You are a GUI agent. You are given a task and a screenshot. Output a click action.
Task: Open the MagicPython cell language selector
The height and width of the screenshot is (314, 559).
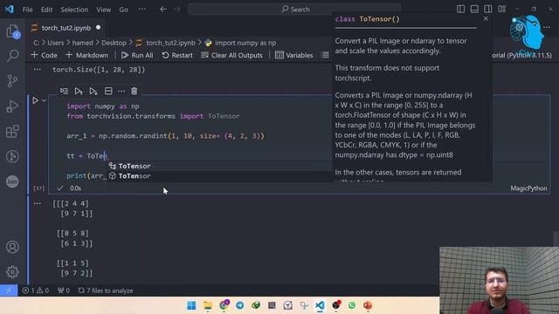(x=528, y=188)
